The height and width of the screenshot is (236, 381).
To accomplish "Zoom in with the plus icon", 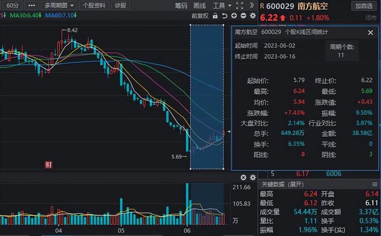I will point(234,16).
